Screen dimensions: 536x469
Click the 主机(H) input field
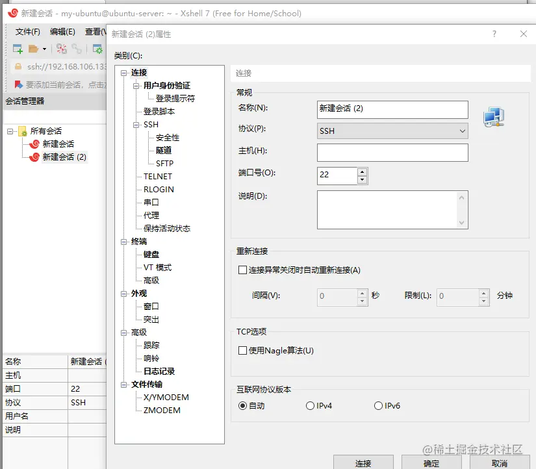point(392,153)
